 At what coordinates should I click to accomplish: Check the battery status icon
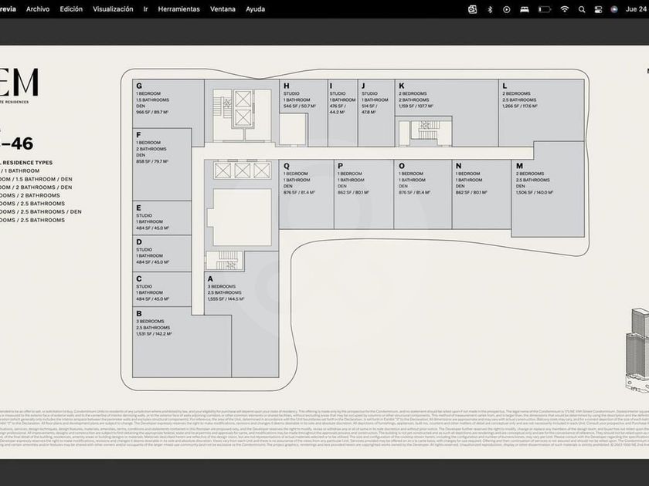tap(545, 9)
